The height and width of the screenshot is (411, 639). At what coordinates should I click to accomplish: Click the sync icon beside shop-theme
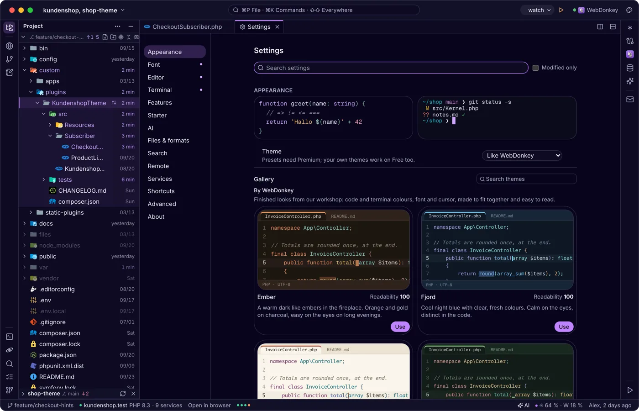(x=123, y=394)
